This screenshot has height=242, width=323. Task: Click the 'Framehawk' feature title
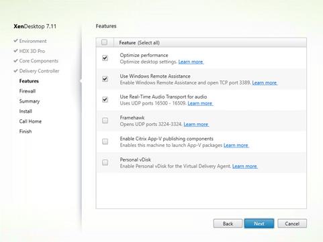pos(132,118)
